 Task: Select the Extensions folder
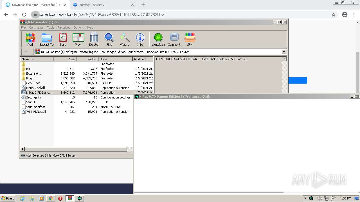click(87, 74)
